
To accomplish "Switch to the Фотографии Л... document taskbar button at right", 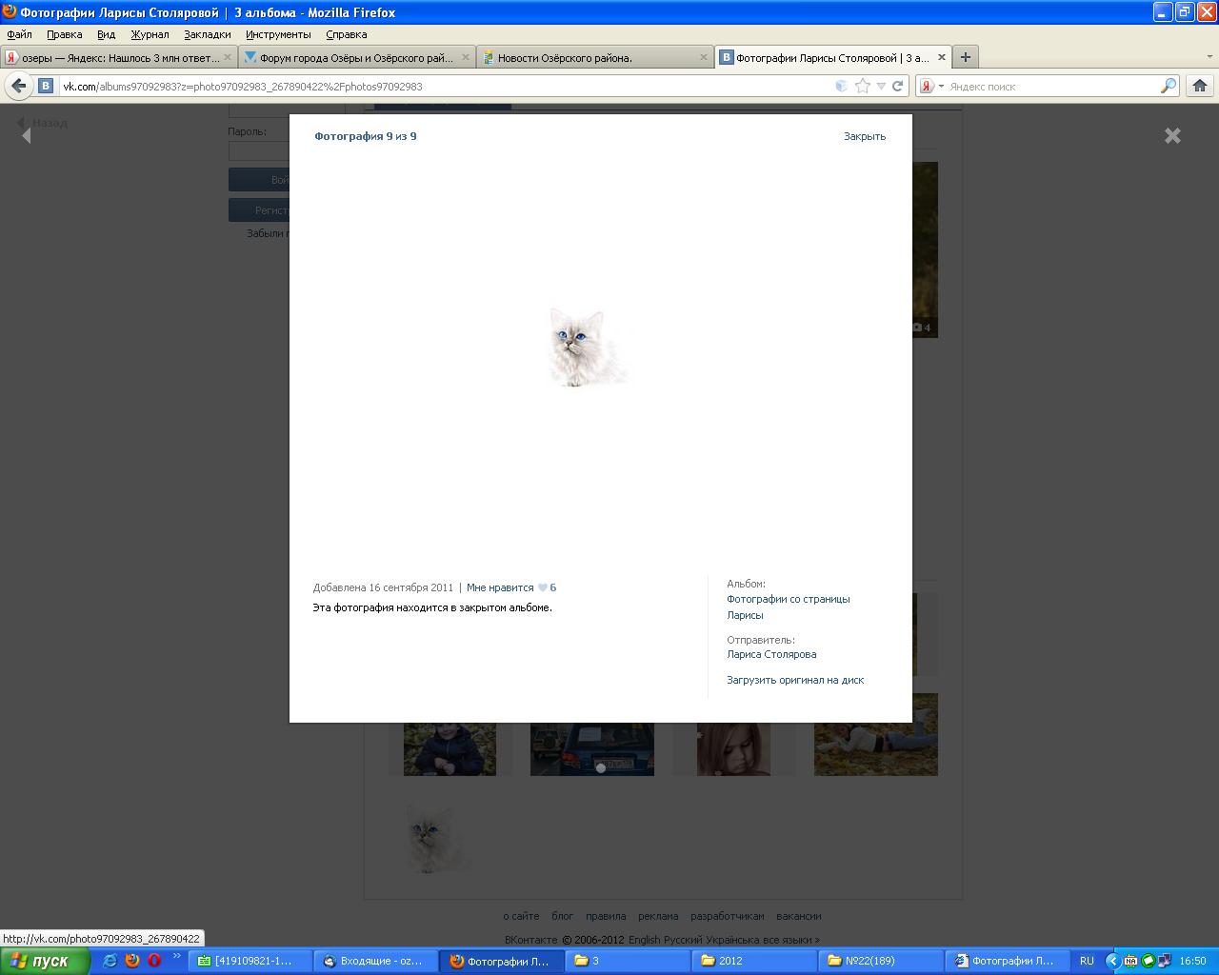I will (1008, 961).
